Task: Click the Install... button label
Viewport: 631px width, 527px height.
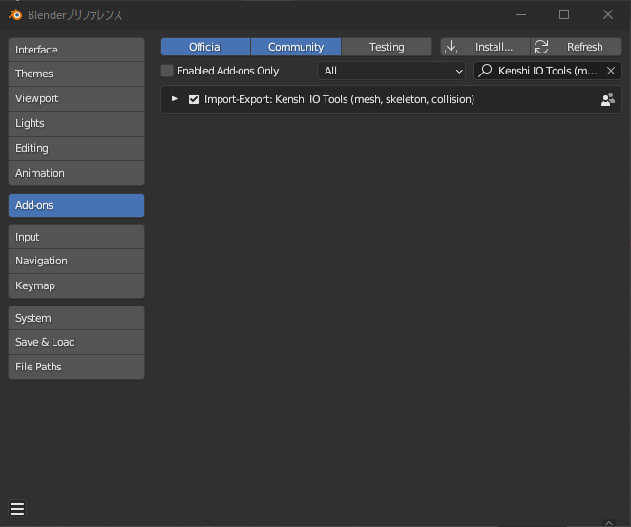Action: coord(494,47)
